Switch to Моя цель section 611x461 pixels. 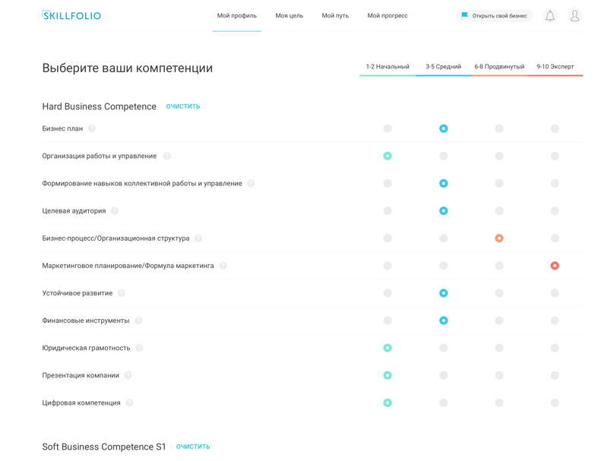point(289,16)
